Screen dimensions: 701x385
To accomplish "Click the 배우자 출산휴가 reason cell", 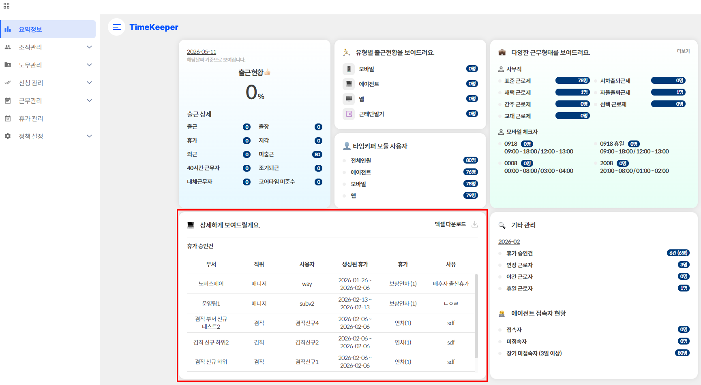I will [451, 284].
